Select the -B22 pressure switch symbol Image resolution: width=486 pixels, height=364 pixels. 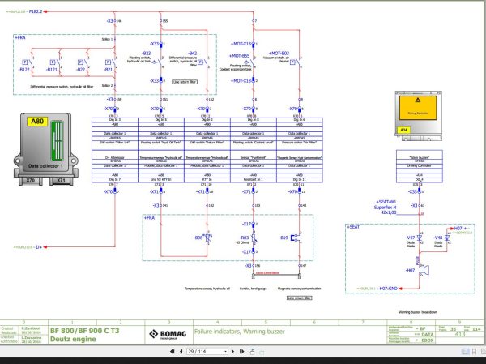[84, 64]
